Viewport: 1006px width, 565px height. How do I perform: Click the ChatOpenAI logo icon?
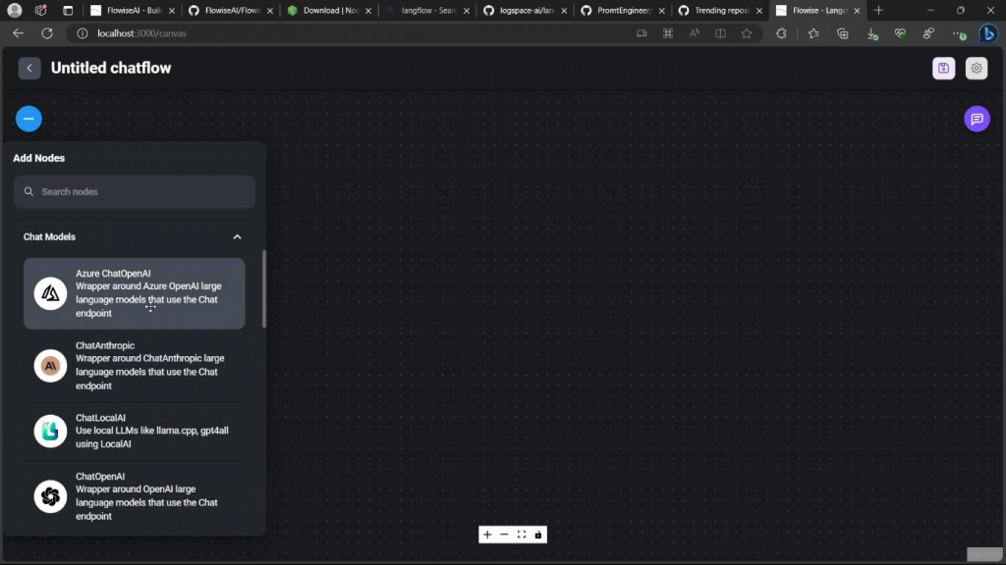50,496
